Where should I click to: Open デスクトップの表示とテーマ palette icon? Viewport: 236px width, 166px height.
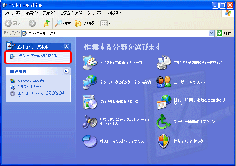(x=90, y=63)
